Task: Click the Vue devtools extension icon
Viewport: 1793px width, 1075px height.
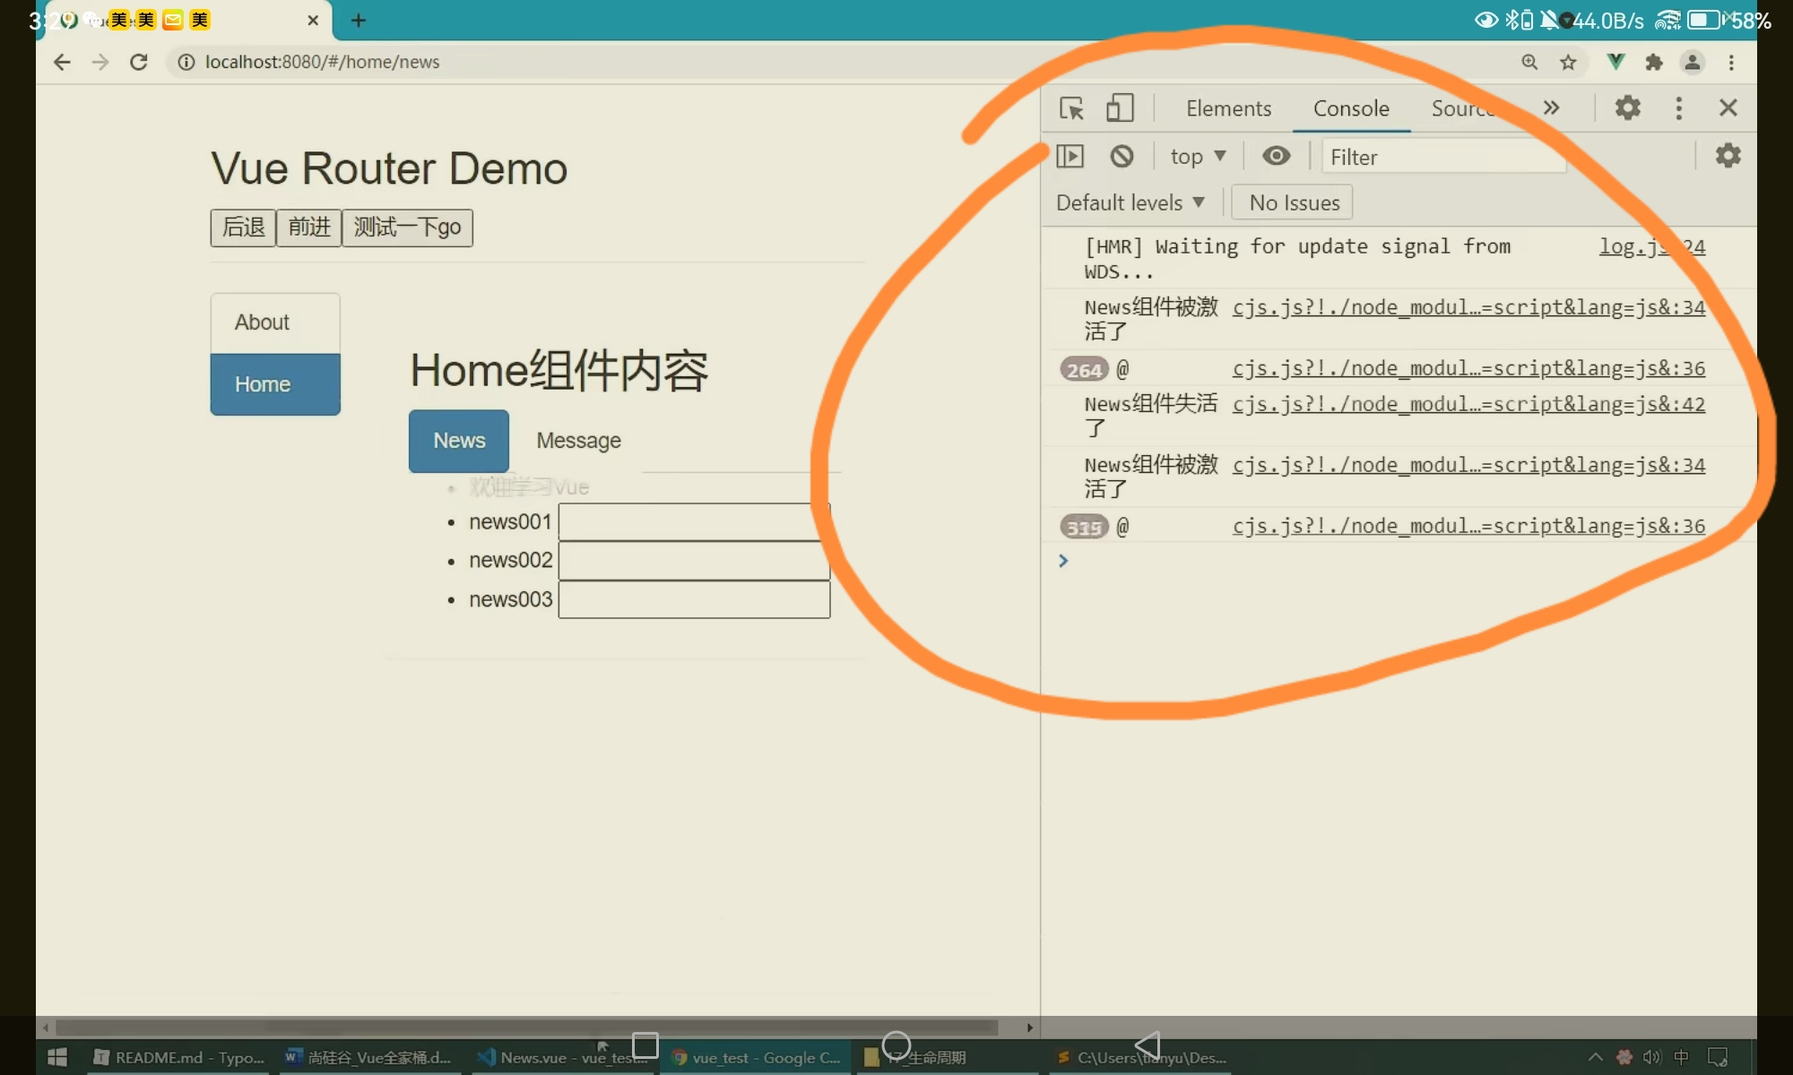Action: pos(1615,62)
